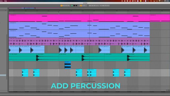Open the Time Machine menu bar icon
Viewport: 170px width, 96px height.
151,1
